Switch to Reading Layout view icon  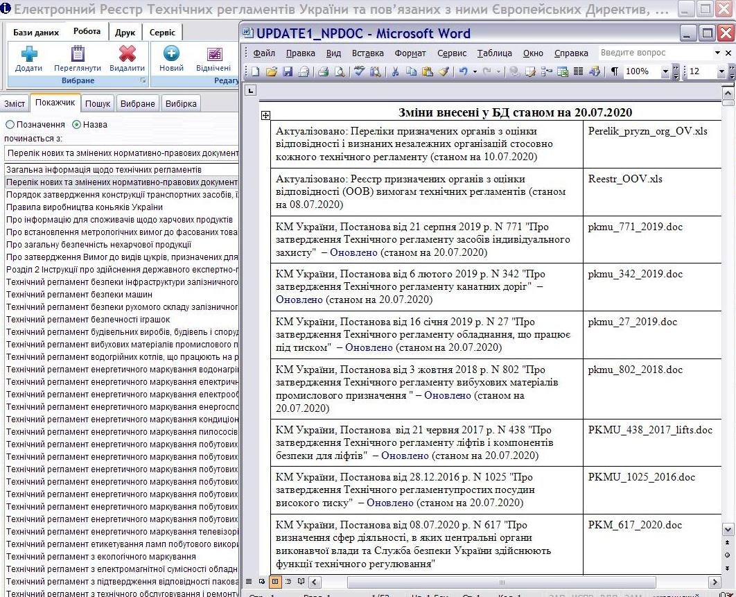coord(301,582)
